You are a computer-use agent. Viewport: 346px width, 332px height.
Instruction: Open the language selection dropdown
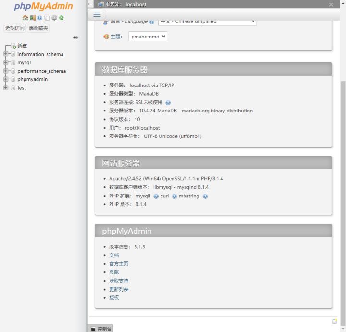point(207,23)
